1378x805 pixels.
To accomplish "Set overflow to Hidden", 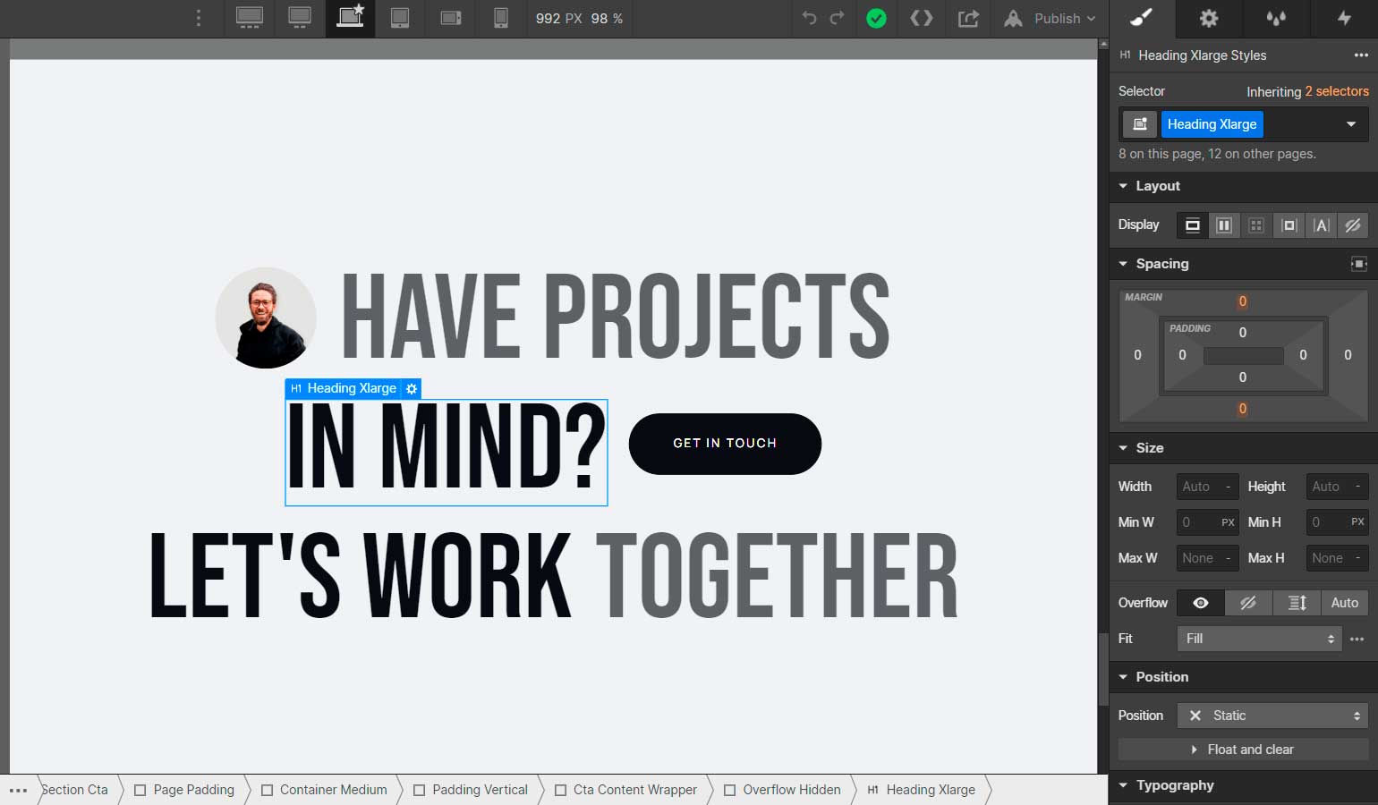I will (1249, 603).
